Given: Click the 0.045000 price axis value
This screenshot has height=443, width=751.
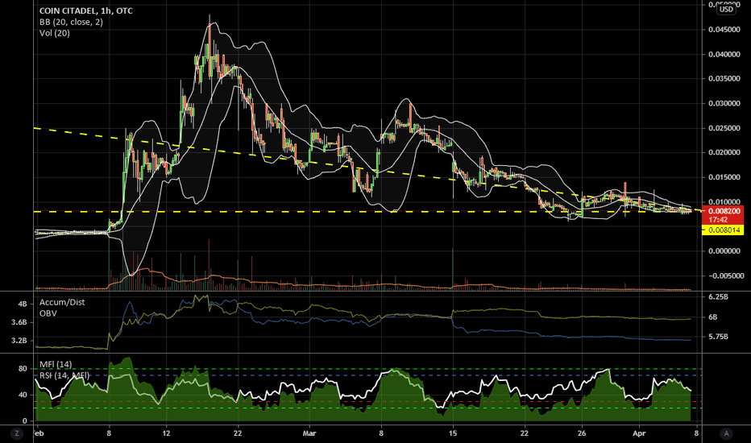Looking at the screenshot, I should (x=724, y=30).
